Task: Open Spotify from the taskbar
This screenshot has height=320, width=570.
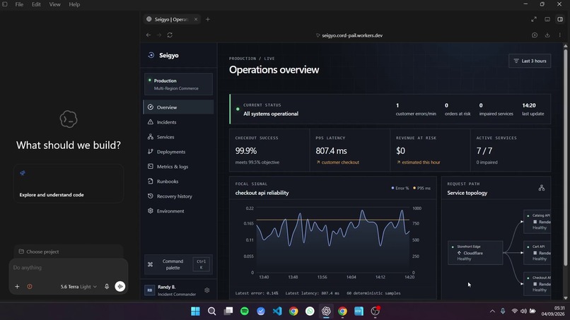Action: [245, 311]
